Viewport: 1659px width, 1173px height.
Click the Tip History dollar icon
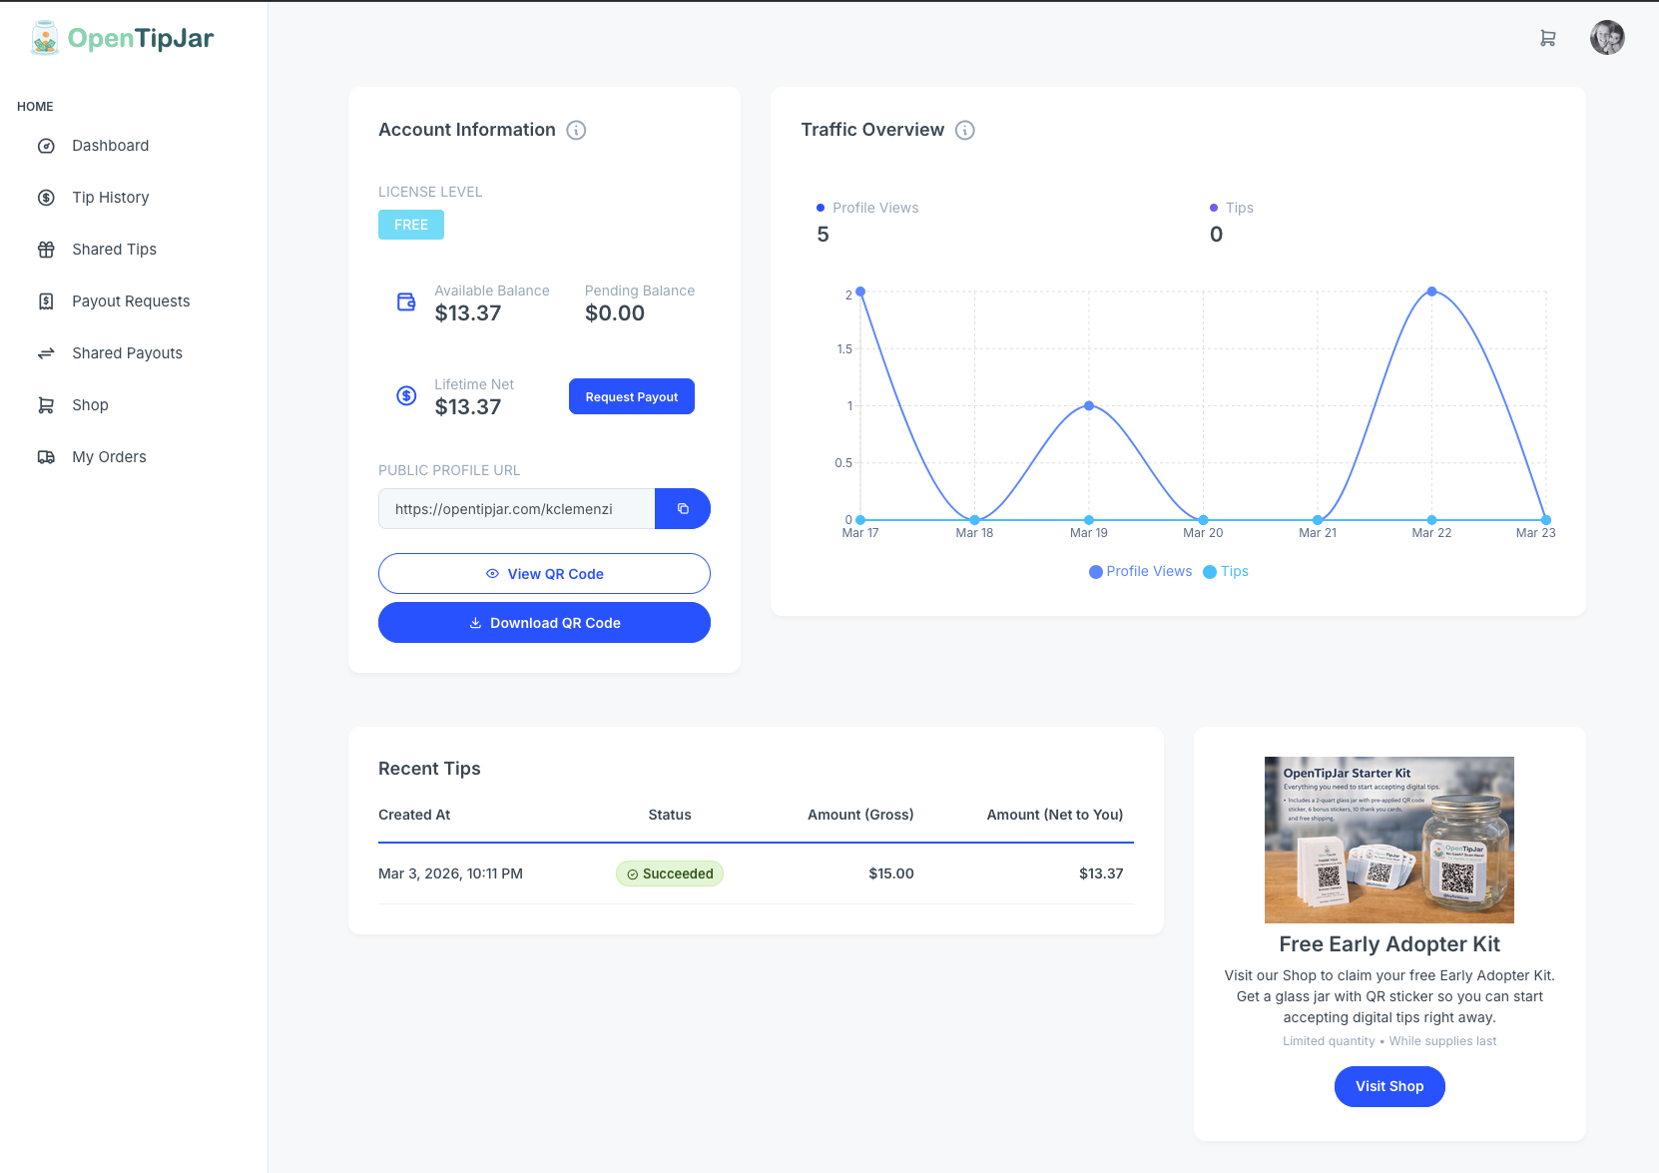coord(47,197)
